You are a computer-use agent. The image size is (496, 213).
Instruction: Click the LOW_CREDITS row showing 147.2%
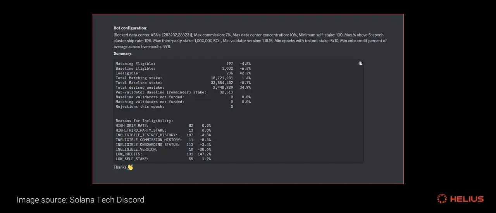coord(163,154)
